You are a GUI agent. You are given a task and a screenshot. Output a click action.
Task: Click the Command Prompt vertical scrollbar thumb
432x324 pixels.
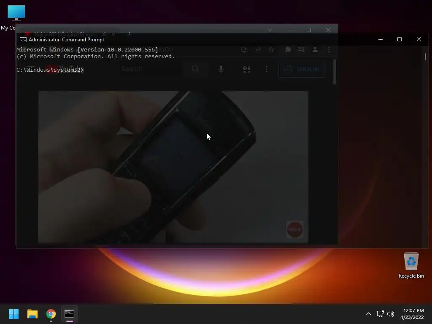(425, 57)
